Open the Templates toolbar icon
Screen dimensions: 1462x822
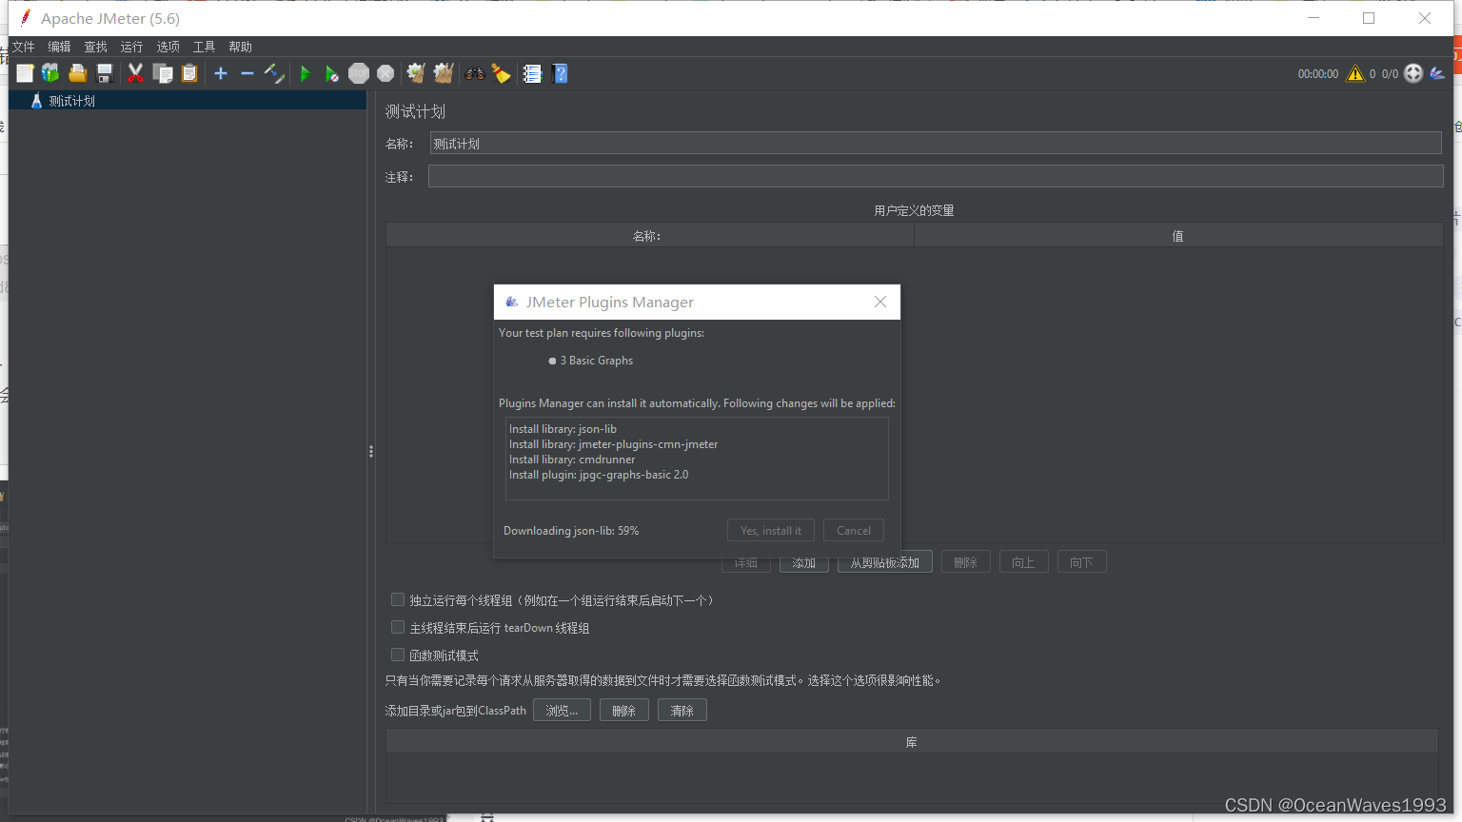coord(50,73)
